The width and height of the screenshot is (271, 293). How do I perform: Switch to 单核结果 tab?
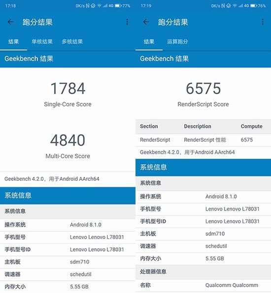(42, 41)
